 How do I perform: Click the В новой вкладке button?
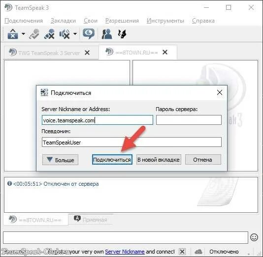coord(159,159)
